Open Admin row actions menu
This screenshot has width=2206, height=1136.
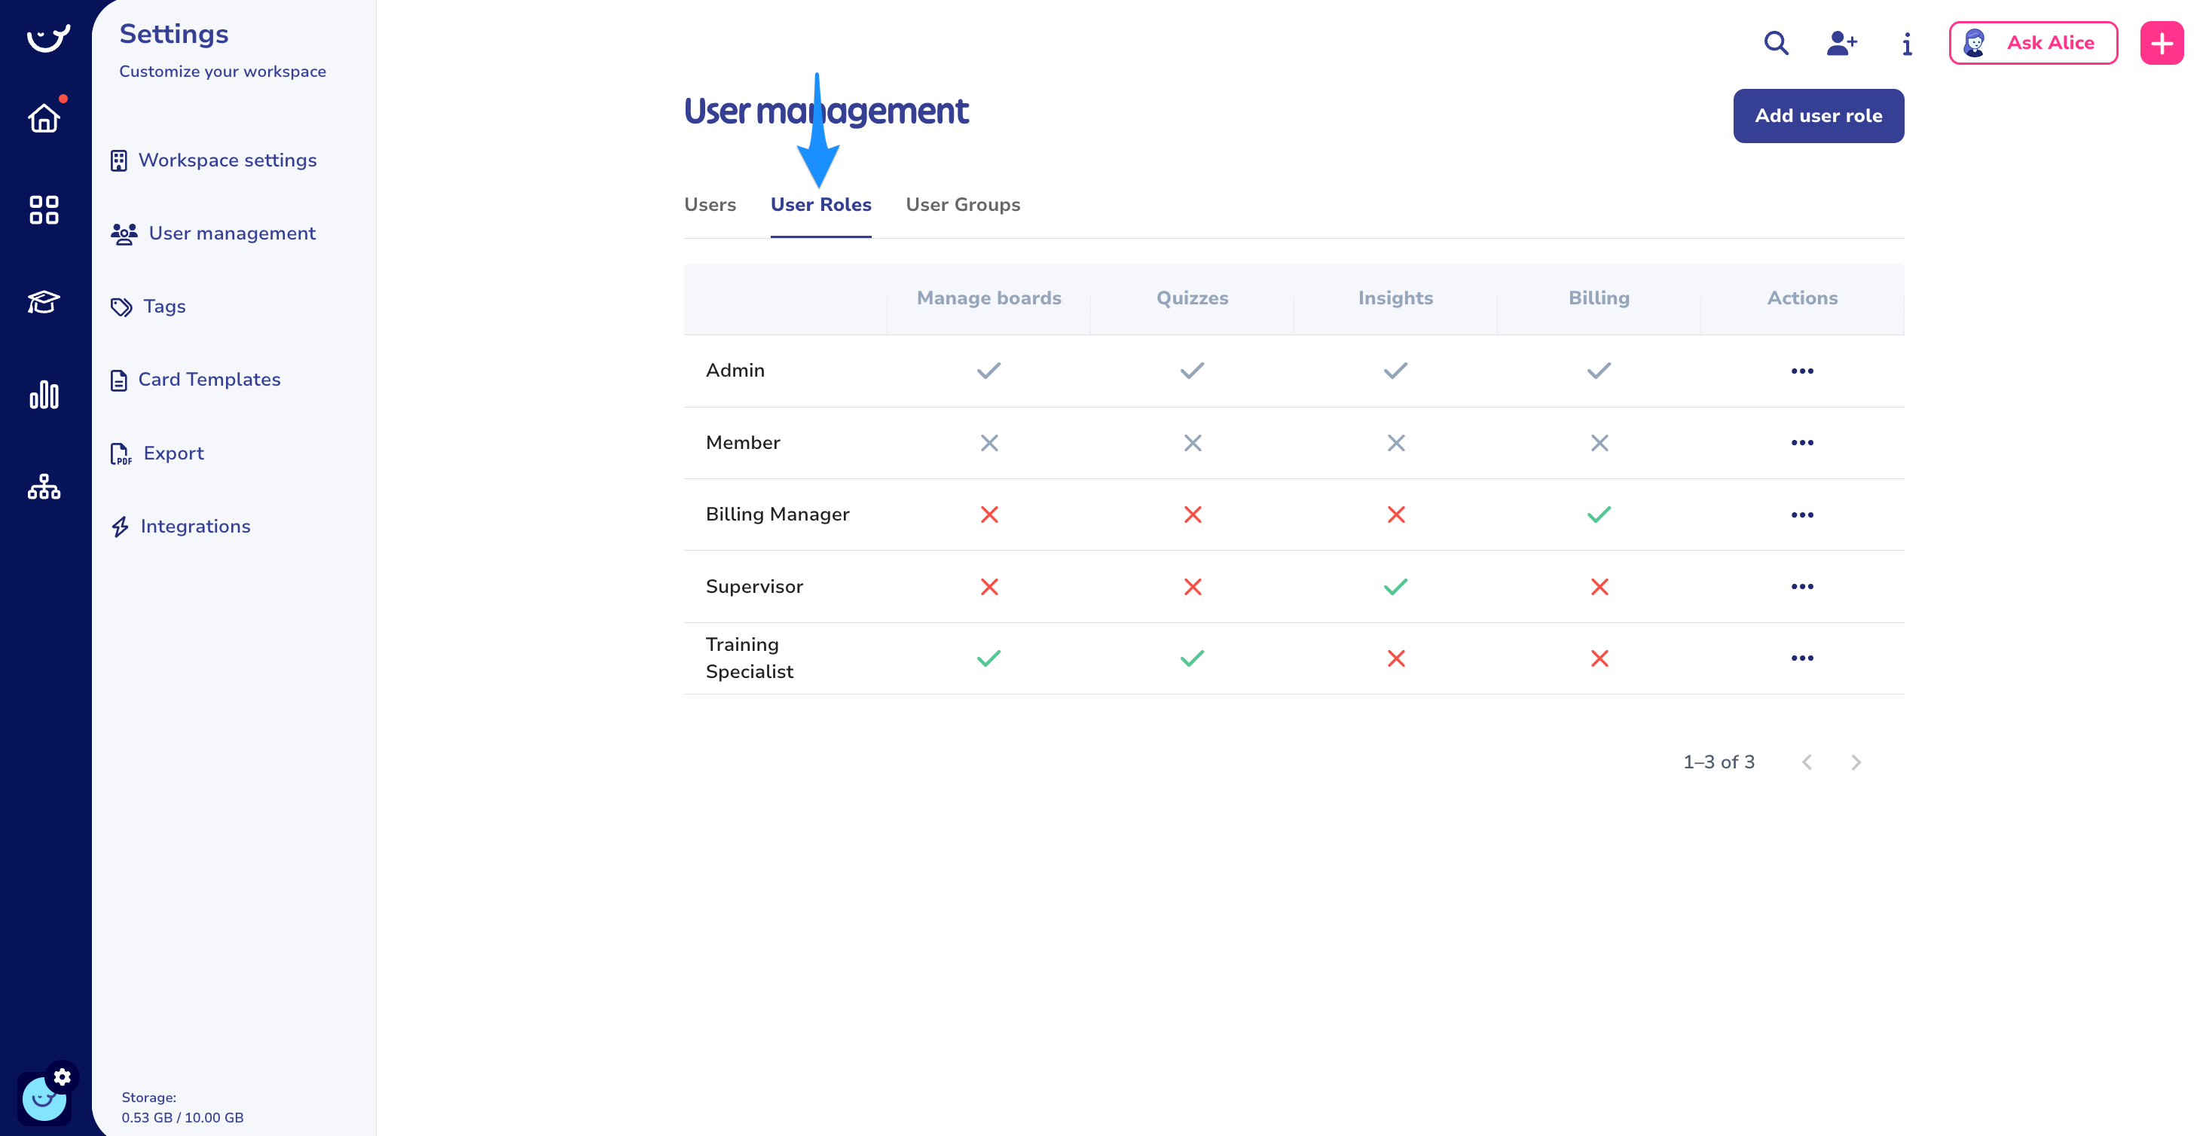click(1802, 371)
